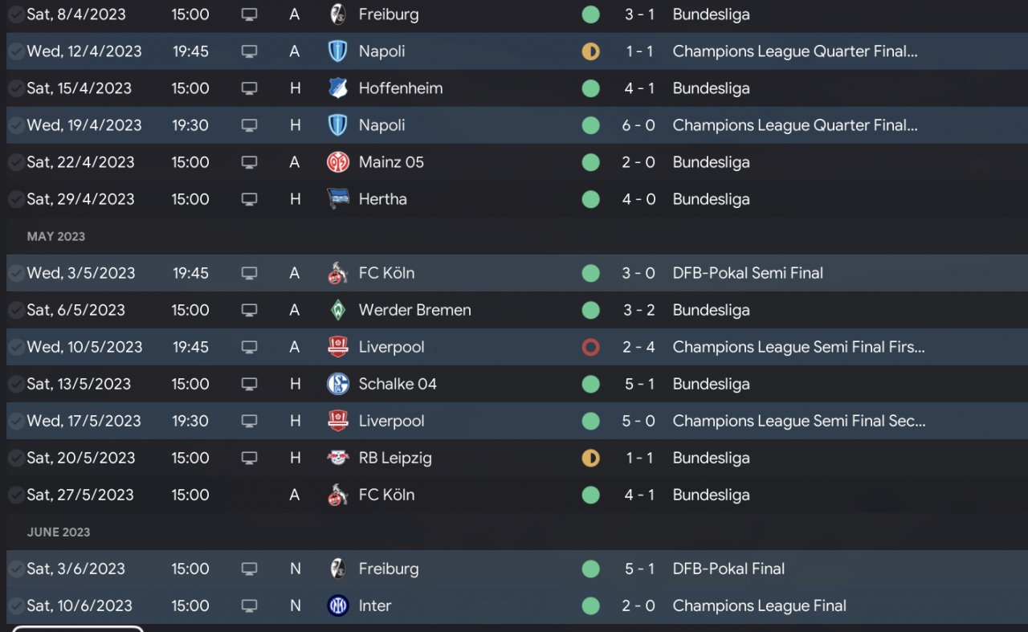The height and width of the screenshot is (632, 1028).
Task: Toggle the check circle beside Sat, 10/6/2023
Action: click(16, 605)
